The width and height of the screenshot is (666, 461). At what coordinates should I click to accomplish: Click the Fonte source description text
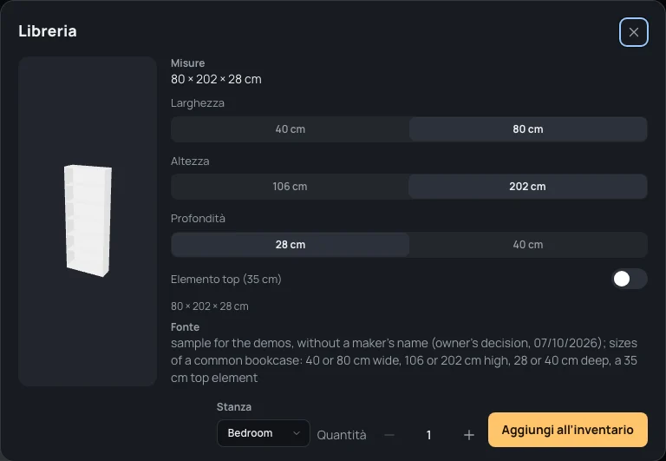[404, 360]
